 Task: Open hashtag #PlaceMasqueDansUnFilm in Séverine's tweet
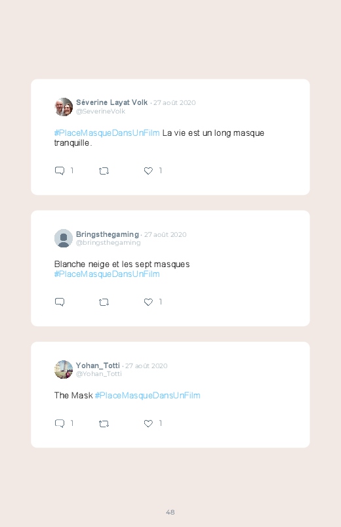pyautogui.click(x=107, y=133)
